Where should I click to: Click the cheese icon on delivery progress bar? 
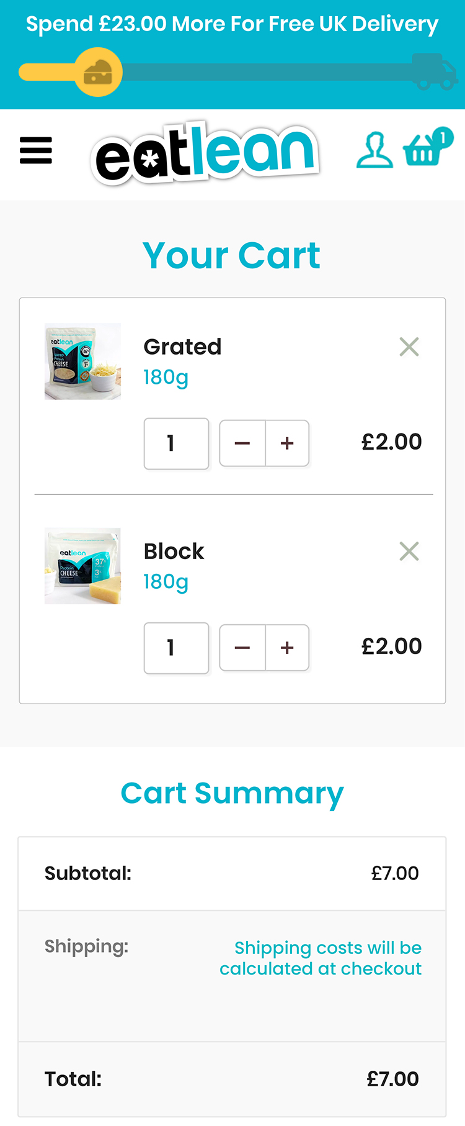[99, 72]
